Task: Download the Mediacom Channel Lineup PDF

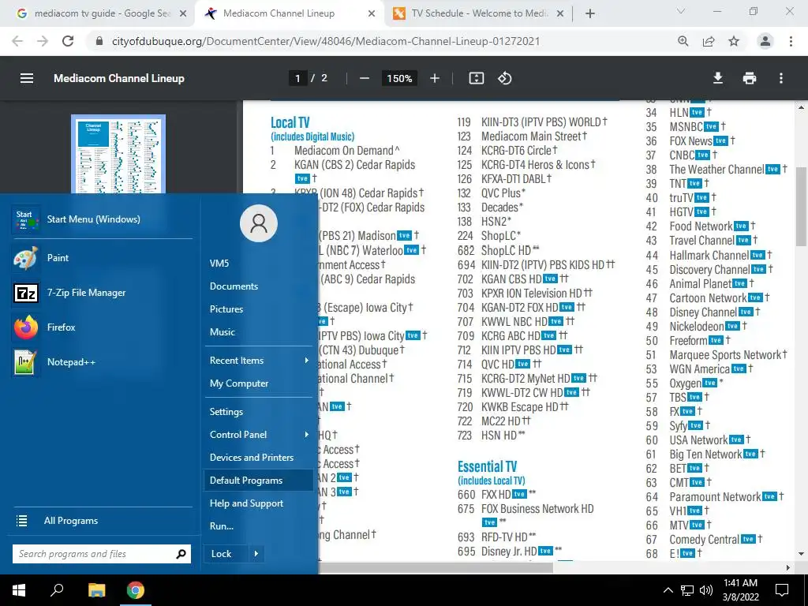Action: coord(718,78)
